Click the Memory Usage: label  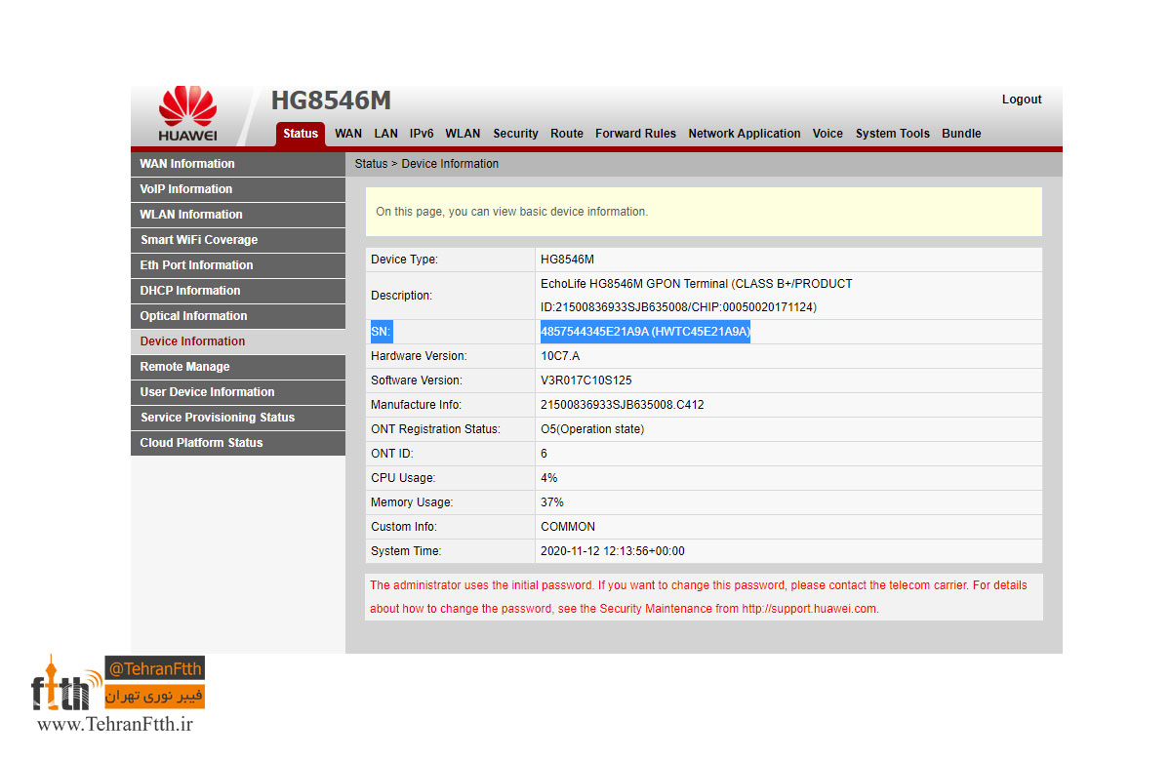[412, 502]
